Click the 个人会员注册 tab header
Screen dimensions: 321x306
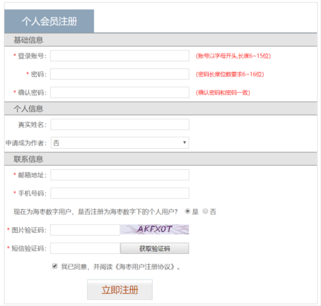click(49, 21)
